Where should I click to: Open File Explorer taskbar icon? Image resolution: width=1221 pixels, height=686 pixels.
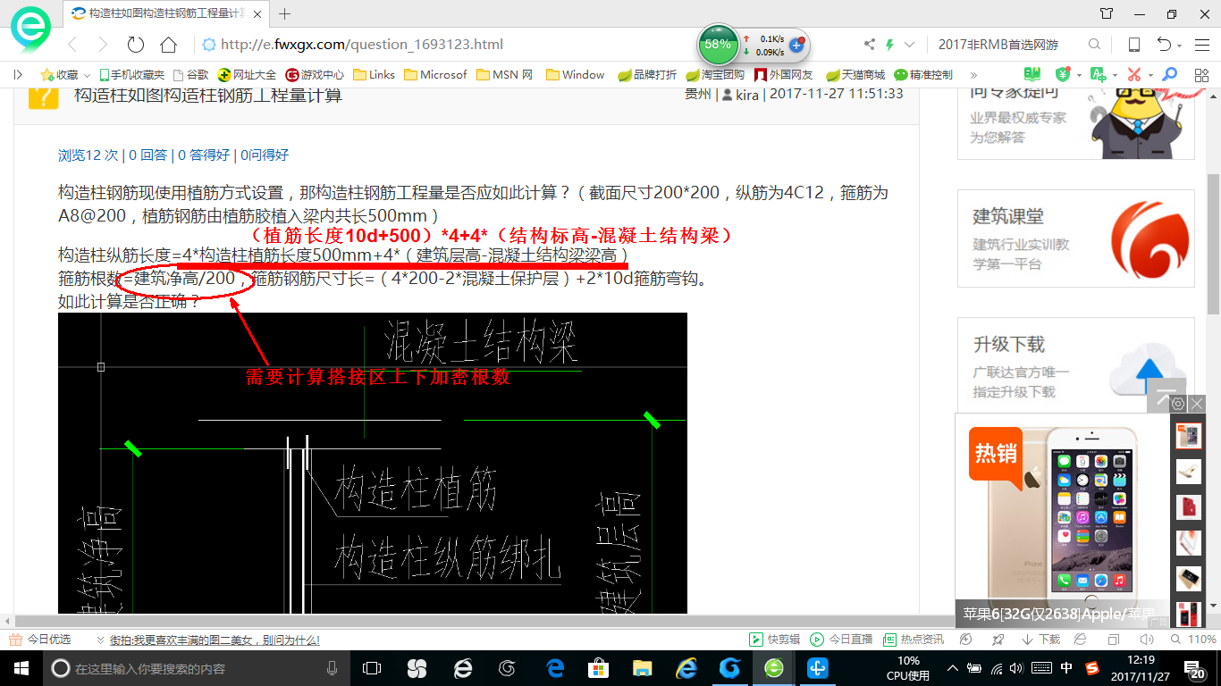(642, 667)
